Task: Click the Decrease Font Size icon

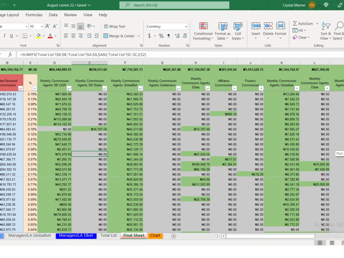Action: point(55,26)
